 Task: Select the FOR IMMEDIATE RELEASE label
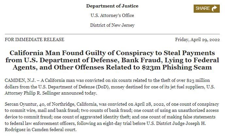pos(34,39)
